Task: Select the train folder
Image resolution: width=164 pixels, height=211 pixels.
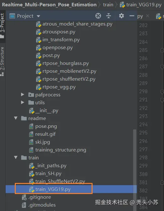Action: pyautogui.click(x=33, y=158)
